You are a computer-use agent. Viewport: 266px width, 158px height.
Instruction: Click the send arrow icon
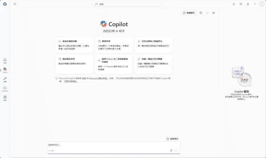coord(176,151)
